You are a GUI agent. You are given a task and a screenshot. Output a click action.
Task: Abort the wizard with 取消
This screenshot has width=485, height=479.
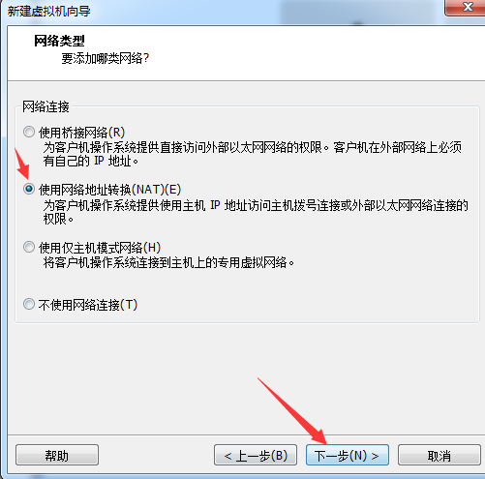pyautogui.click(x=440, y=455)
